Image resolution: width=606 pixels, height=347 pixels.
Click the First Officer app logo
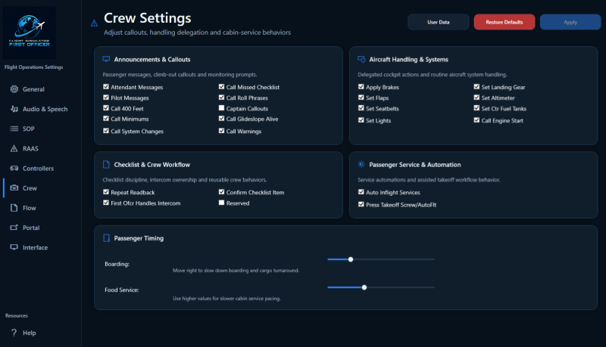coord(30,33)
